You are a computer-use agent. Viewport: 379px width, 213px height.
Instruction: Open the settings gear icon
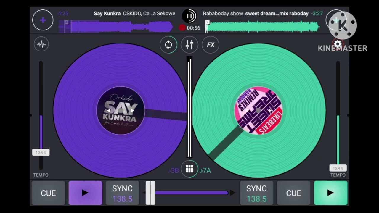(x=338, y=44)
